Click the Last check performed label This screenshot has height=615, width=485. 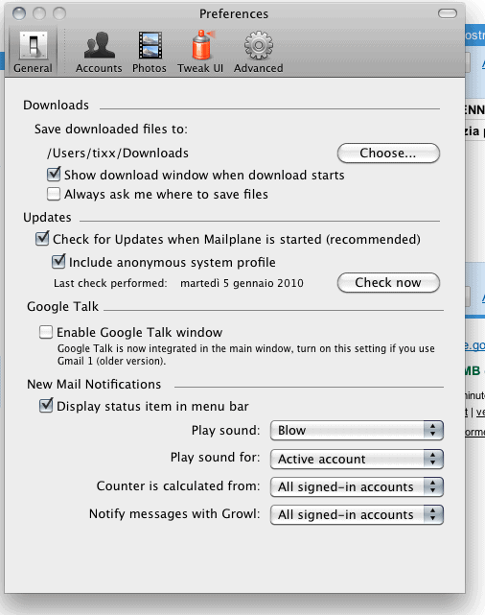point(110,283)
